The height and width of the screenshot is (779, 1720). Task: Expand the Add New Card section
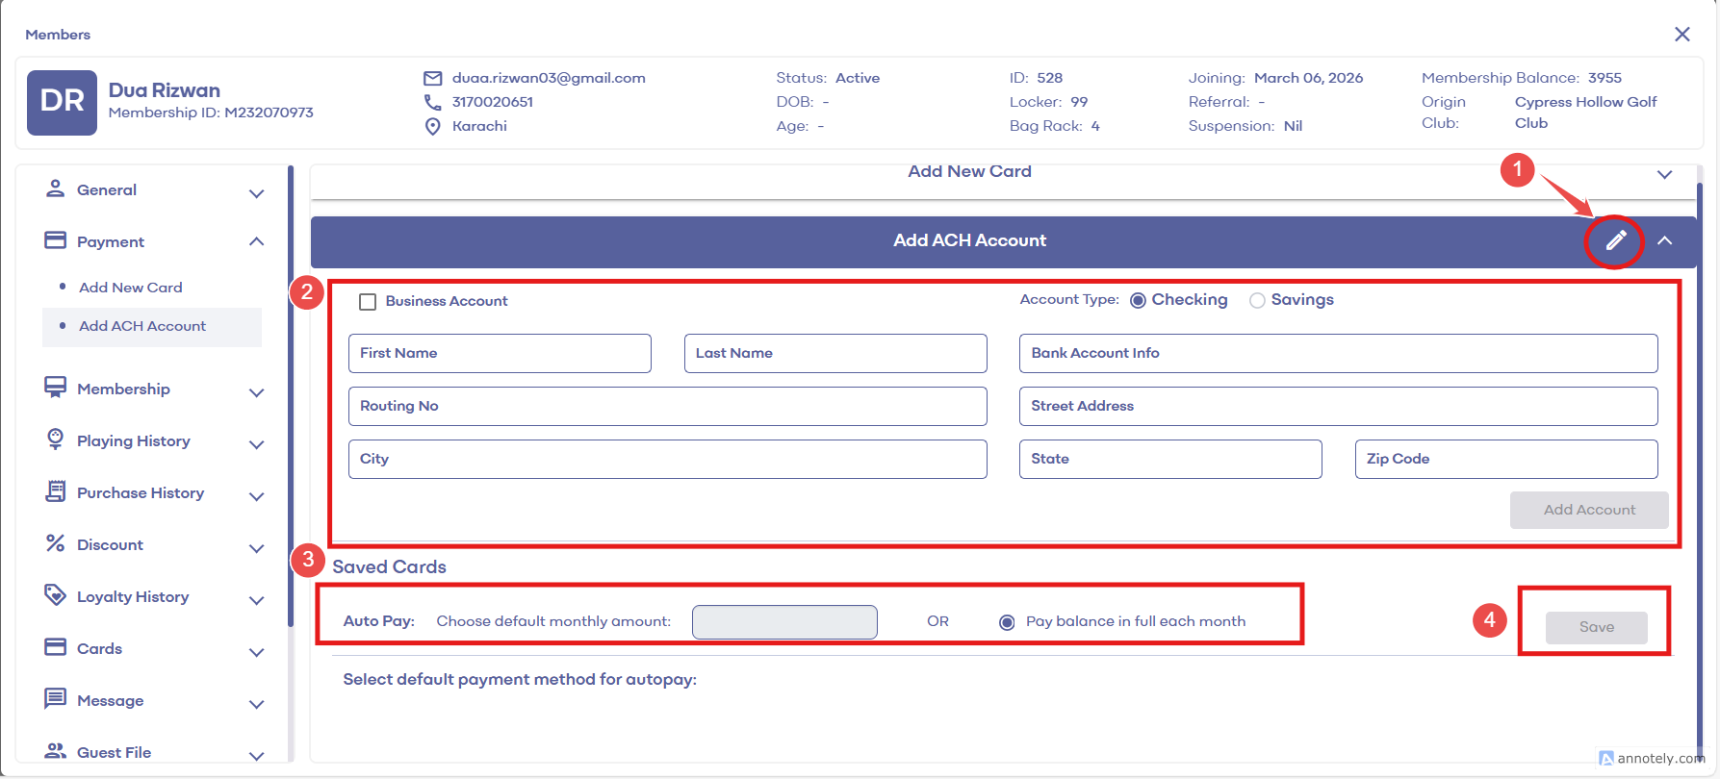coord(1664,174)
